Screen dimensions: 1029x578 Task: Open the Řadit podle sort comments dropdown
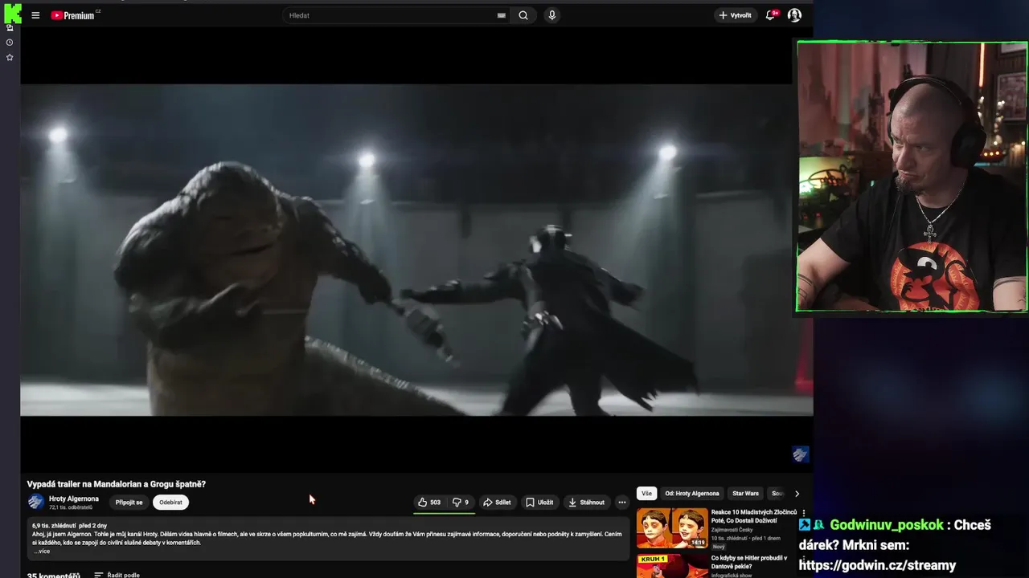click(117, 575)
